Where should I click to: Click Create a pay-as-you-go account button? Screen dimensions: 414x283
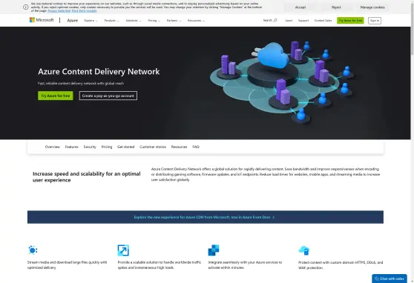click(108, 96)
